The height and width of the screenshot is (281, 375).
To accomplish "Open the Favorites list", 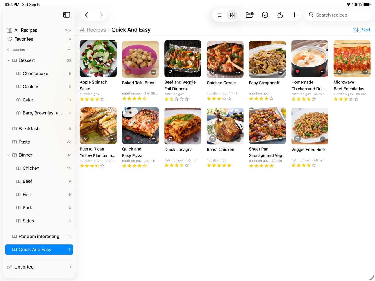I will click(39, 39).
